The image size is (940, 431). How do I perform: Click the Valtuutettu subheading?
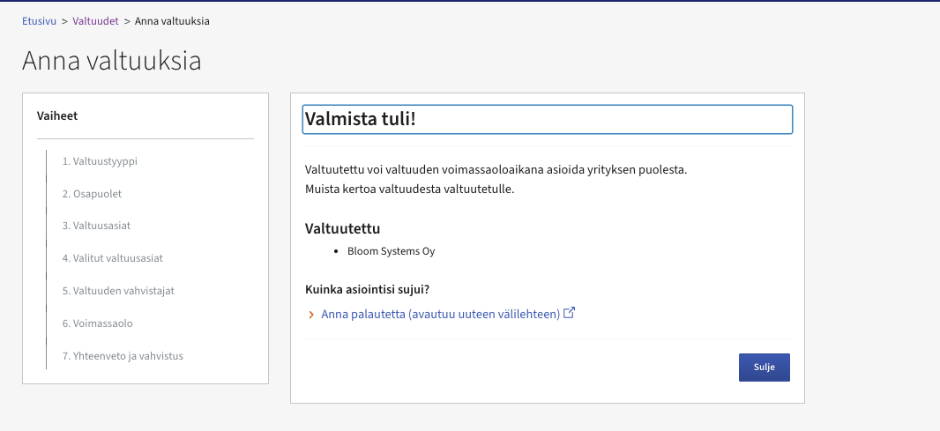342,228
